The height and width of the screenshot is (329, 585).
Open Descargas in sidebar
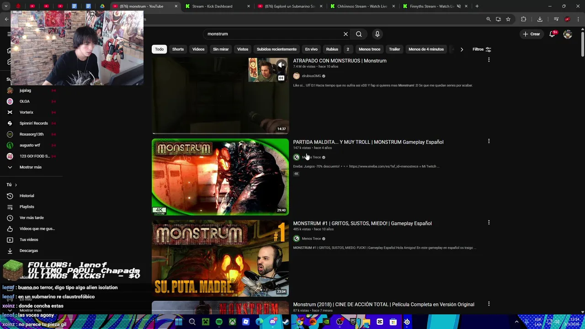[31, 250]
